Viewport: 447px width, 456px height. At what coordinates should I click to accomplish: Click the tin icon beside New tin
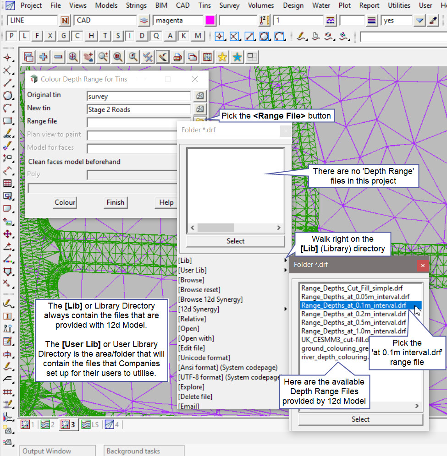[x=200, y=109]
